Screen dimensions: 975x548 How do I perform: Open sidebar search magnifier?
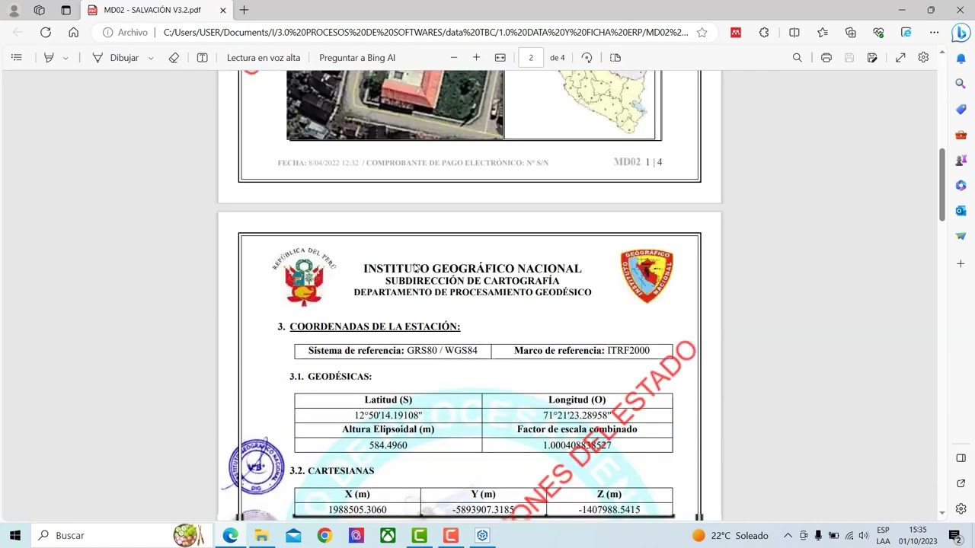click(961, 83)
